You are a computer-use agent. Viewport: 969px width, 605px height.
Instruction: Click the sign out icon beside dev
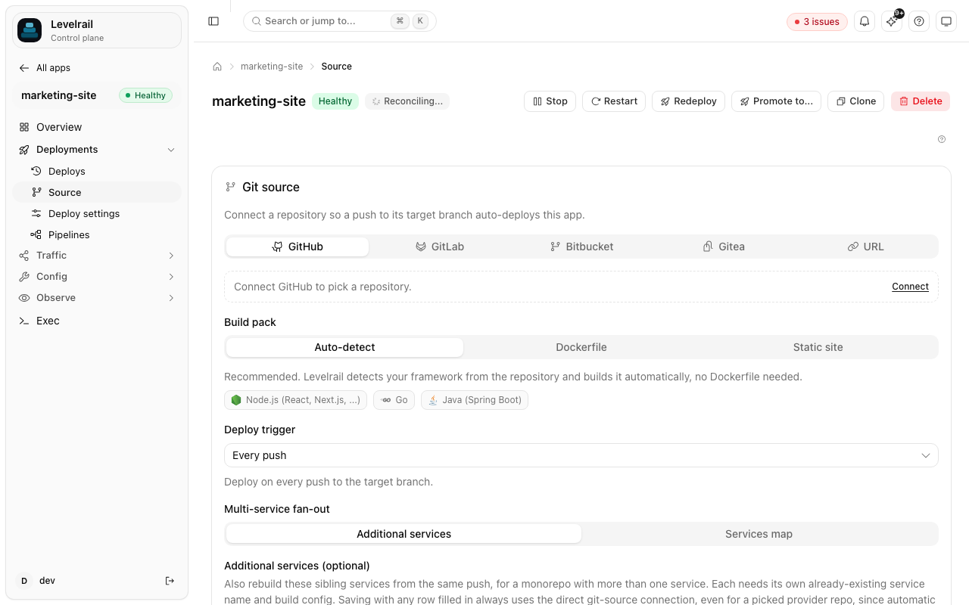pyautogui.click(x=170, y=581)
